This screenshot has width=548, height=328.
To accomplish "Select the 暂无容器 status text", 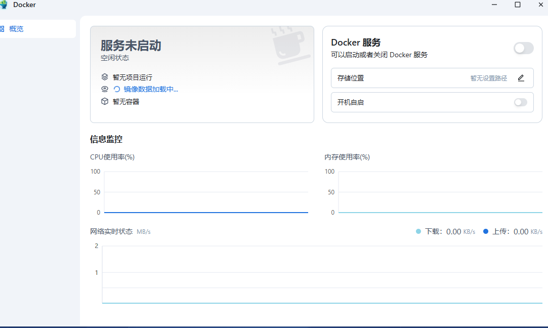I will click(x=126, y=102).
